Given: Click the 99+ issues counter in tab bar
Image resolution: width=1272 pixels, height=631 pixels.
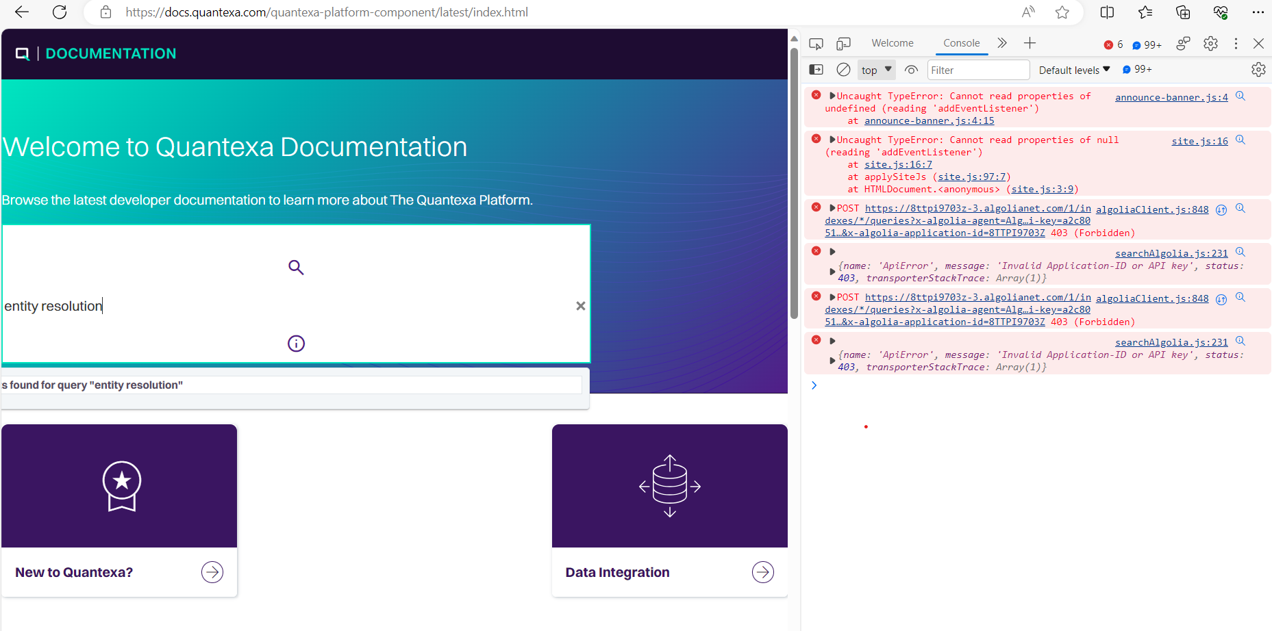Looking at the screenshot, I should [1147, 45].
